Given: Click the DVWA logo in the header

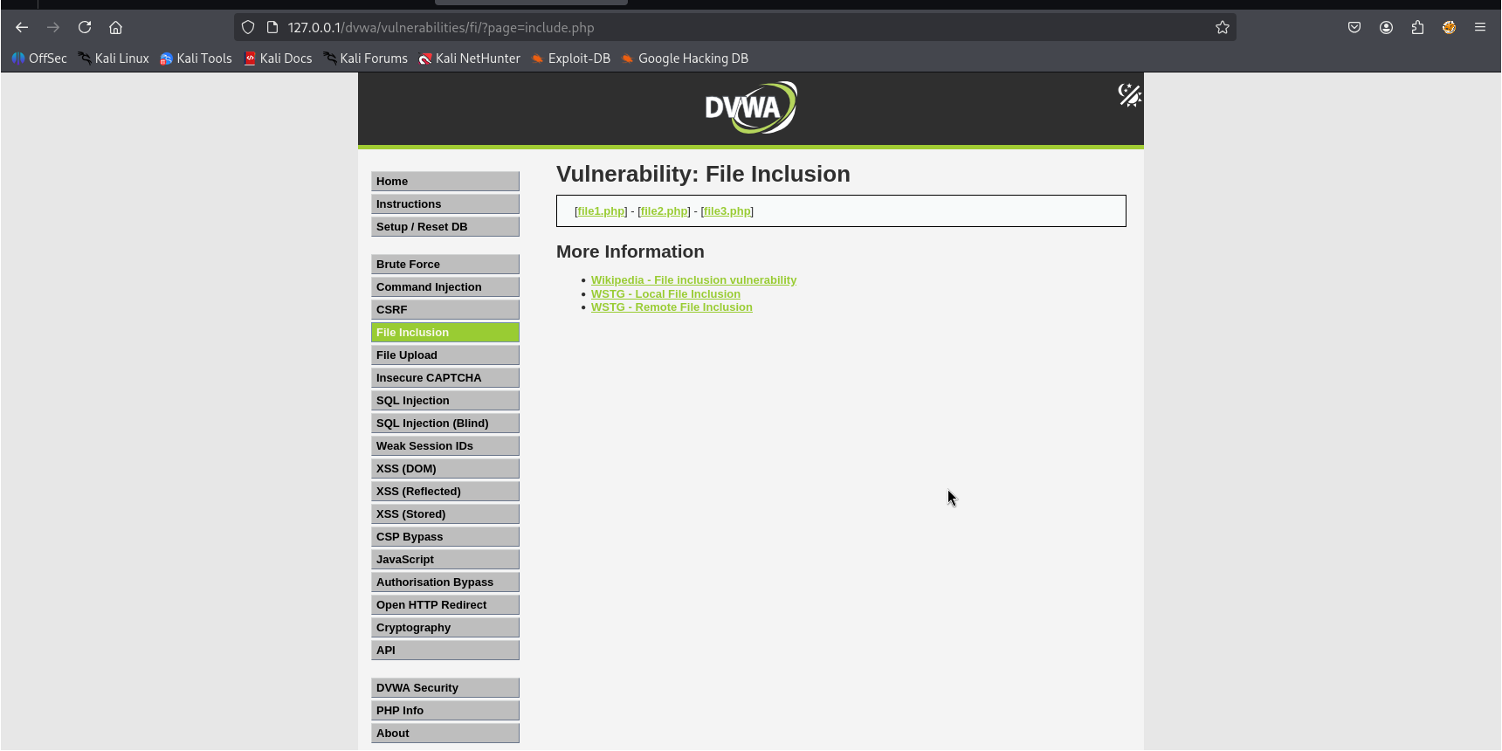Looking at the screenshot, I should pos(751,107).
